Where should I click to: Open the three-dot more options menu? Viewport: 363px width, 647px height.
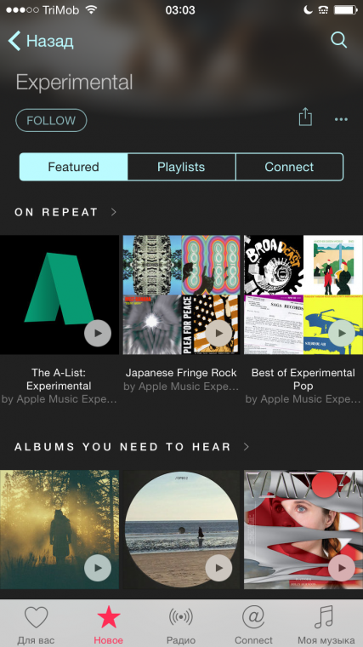[341, 120]
